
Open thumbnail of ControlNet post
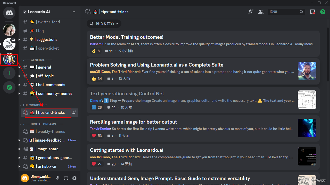(x=307, y=100)
